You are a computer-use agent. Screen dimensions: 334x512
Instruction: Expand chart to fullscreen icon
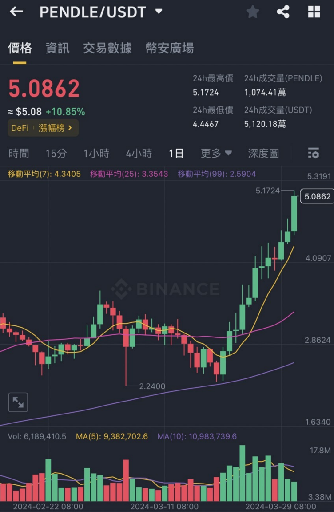(18, 402)
